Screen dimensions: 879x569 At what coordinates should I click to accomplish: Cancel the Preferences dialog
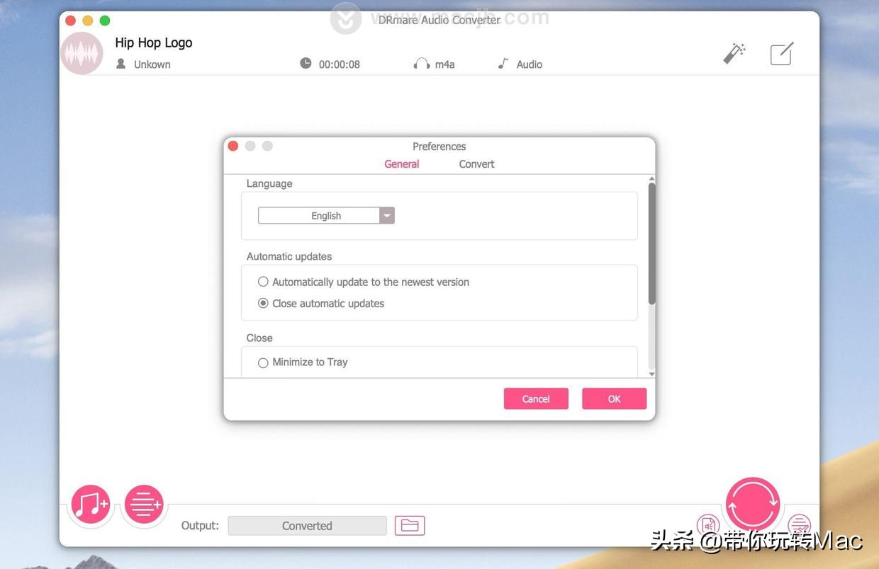pos(536,397)
